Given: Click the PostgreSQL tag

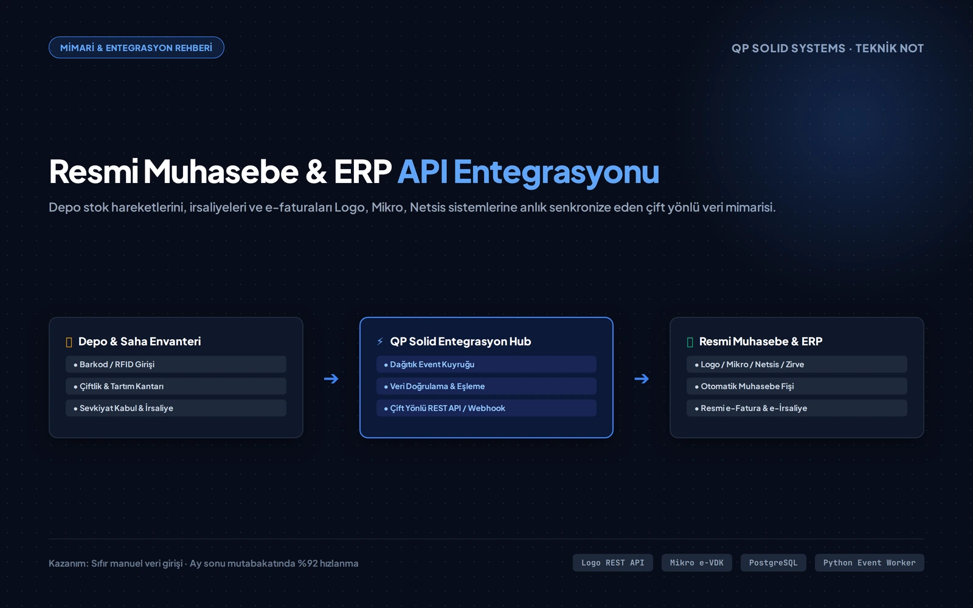Looking at the screenshot, I should point(773,562).
